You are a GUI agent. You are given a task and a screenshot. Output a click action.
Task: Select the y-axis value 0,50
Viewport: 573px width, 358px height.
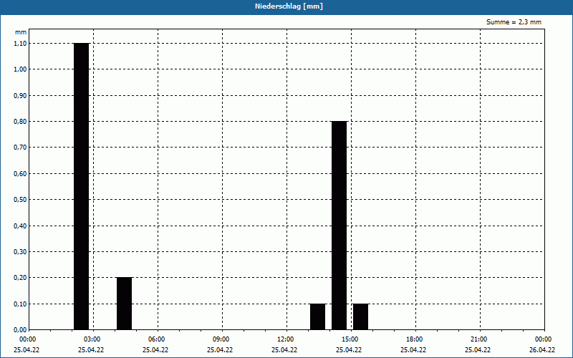pyautogui.click(x=20, y=200)
